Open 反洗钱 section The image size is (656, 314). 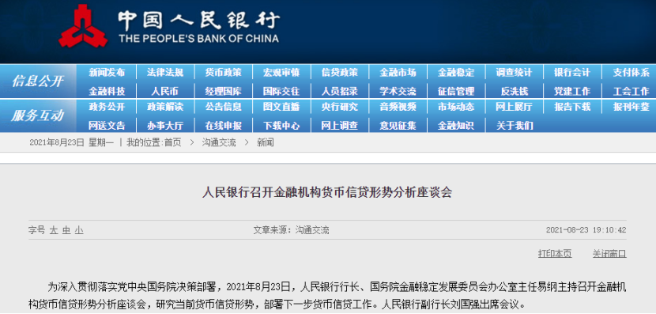[x=515, y=91]
